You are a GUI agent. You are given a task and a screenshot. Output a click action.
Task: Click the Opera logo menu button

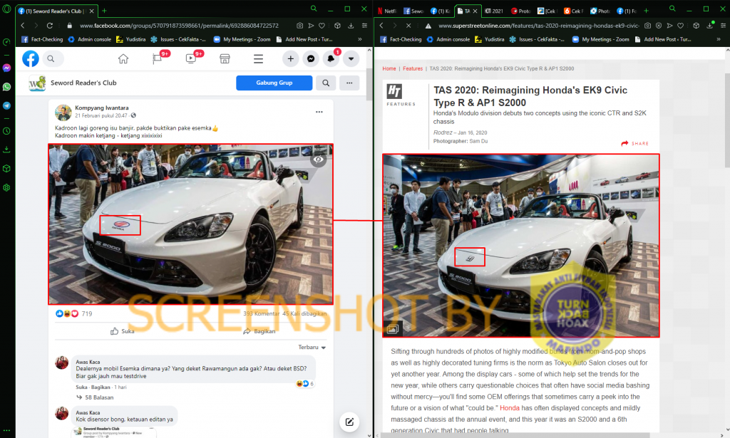coord(6,9)
